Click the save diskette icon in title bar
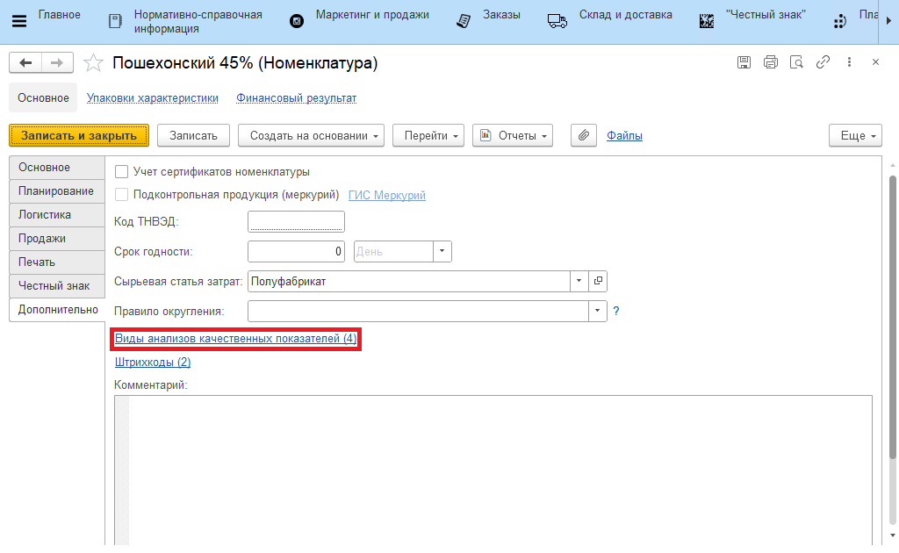Viewport: 899px width, 553px height. click(744, 62)
